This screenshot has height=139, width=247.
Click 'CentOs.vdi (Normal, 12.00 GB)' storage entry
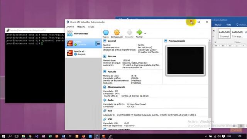tap(135, 96)
